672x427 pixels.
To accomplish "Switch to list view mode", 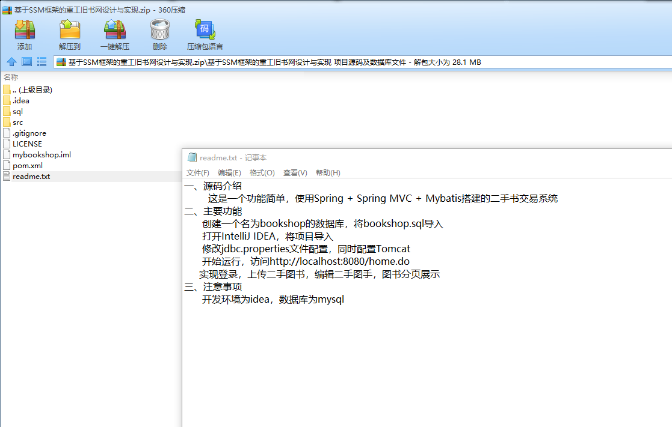I will (42, 62).
